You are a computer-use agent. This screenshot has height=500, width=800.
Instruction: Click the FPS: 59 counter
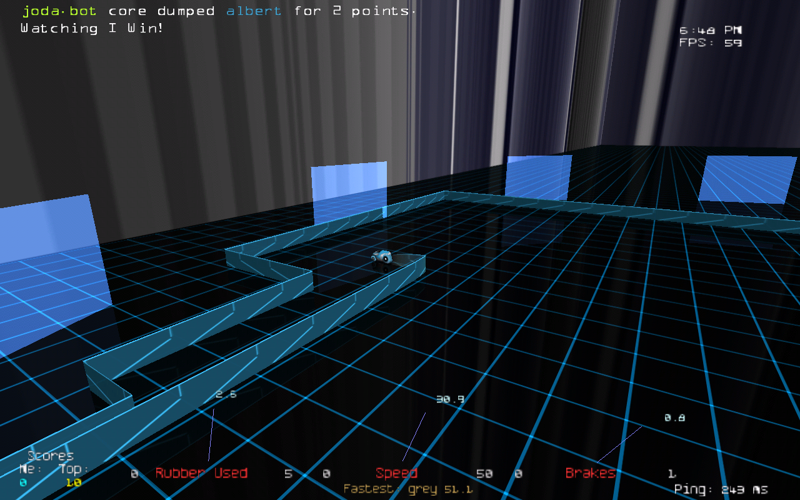(x=710, y=43)
